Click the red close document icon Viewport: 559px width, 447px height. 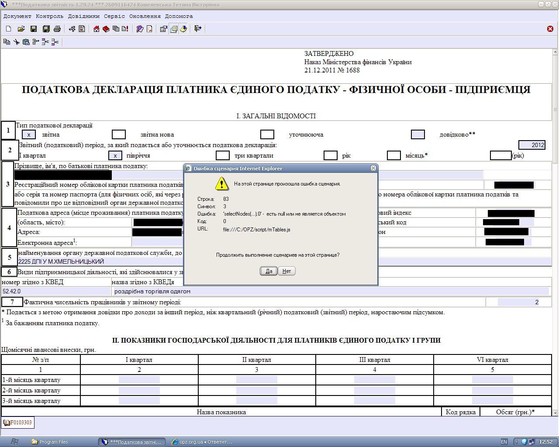(x=550, y=29)
